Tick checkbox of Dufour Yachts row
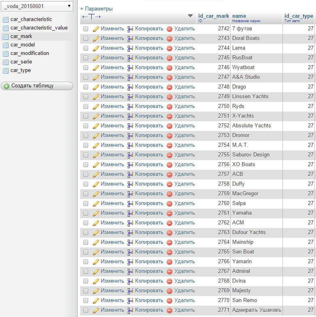 tap(86, 232)
